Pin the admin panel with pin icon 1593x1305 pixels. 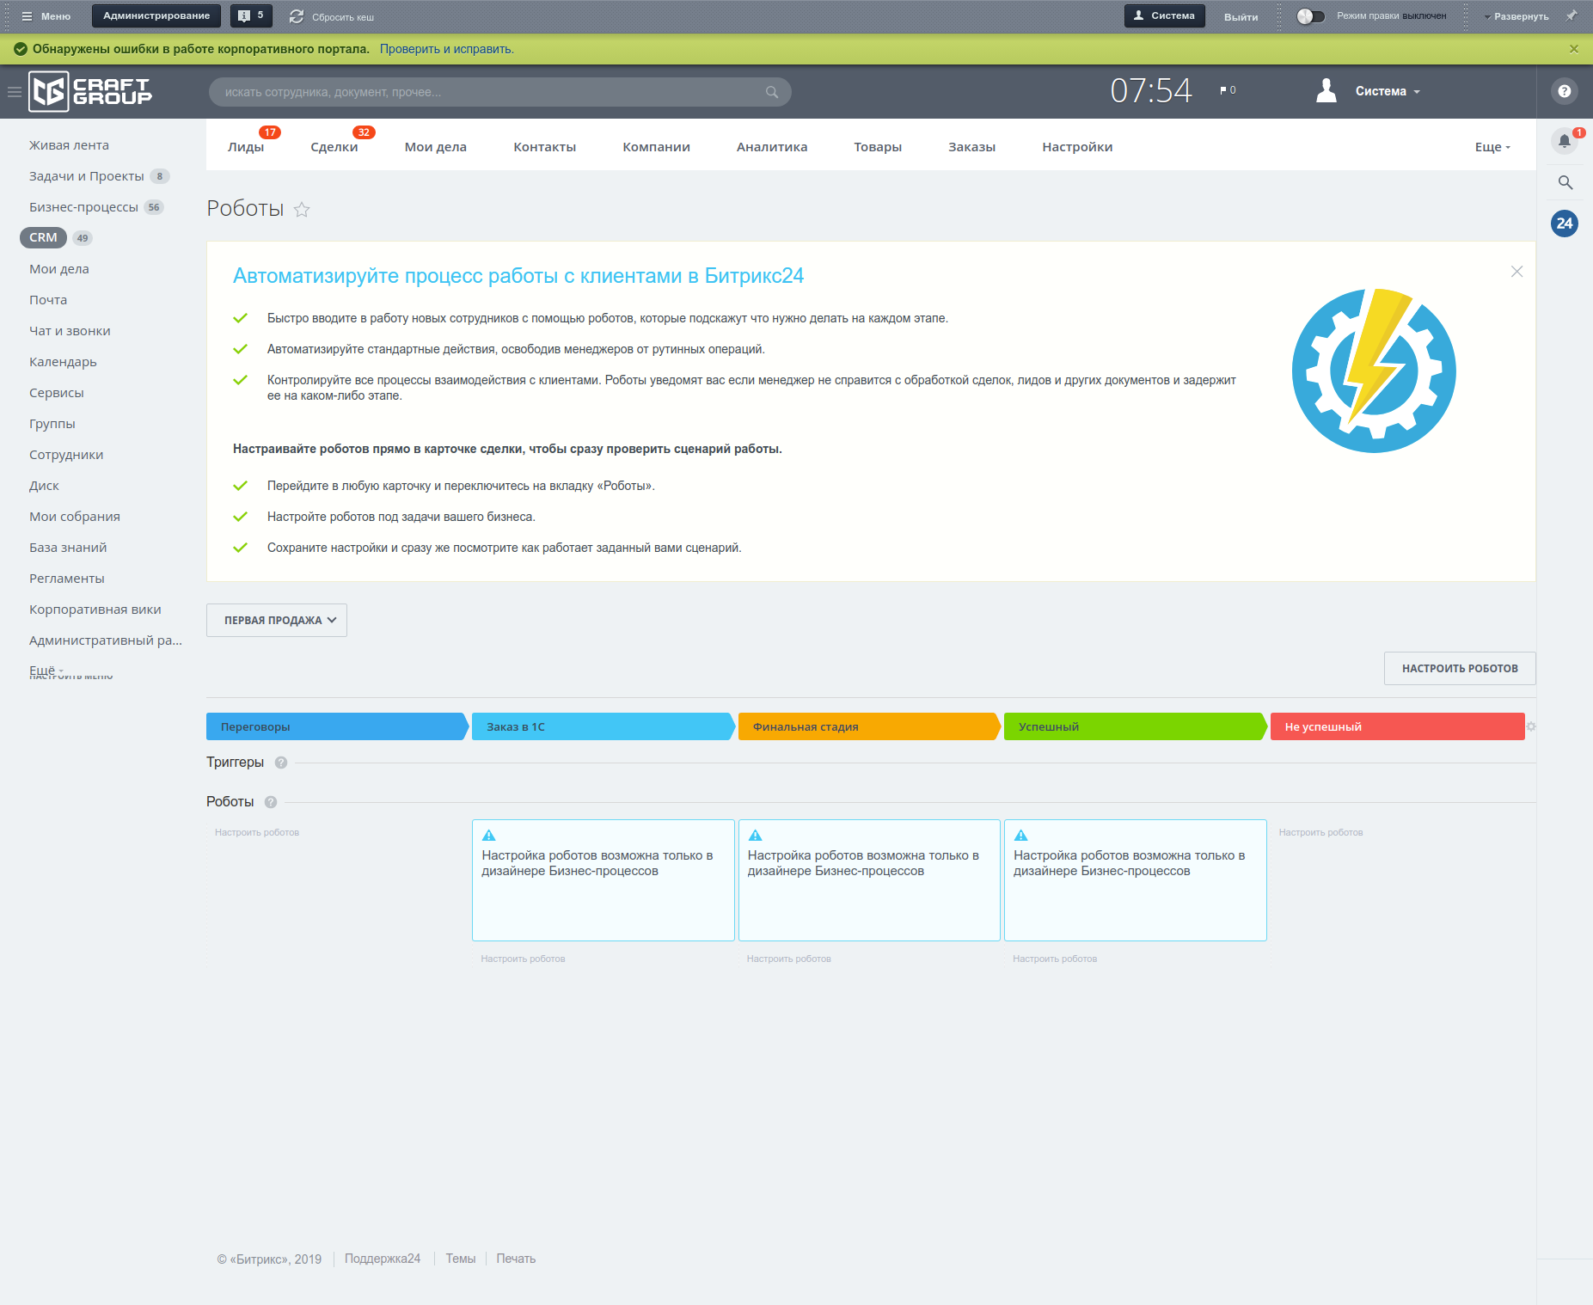1572,16
